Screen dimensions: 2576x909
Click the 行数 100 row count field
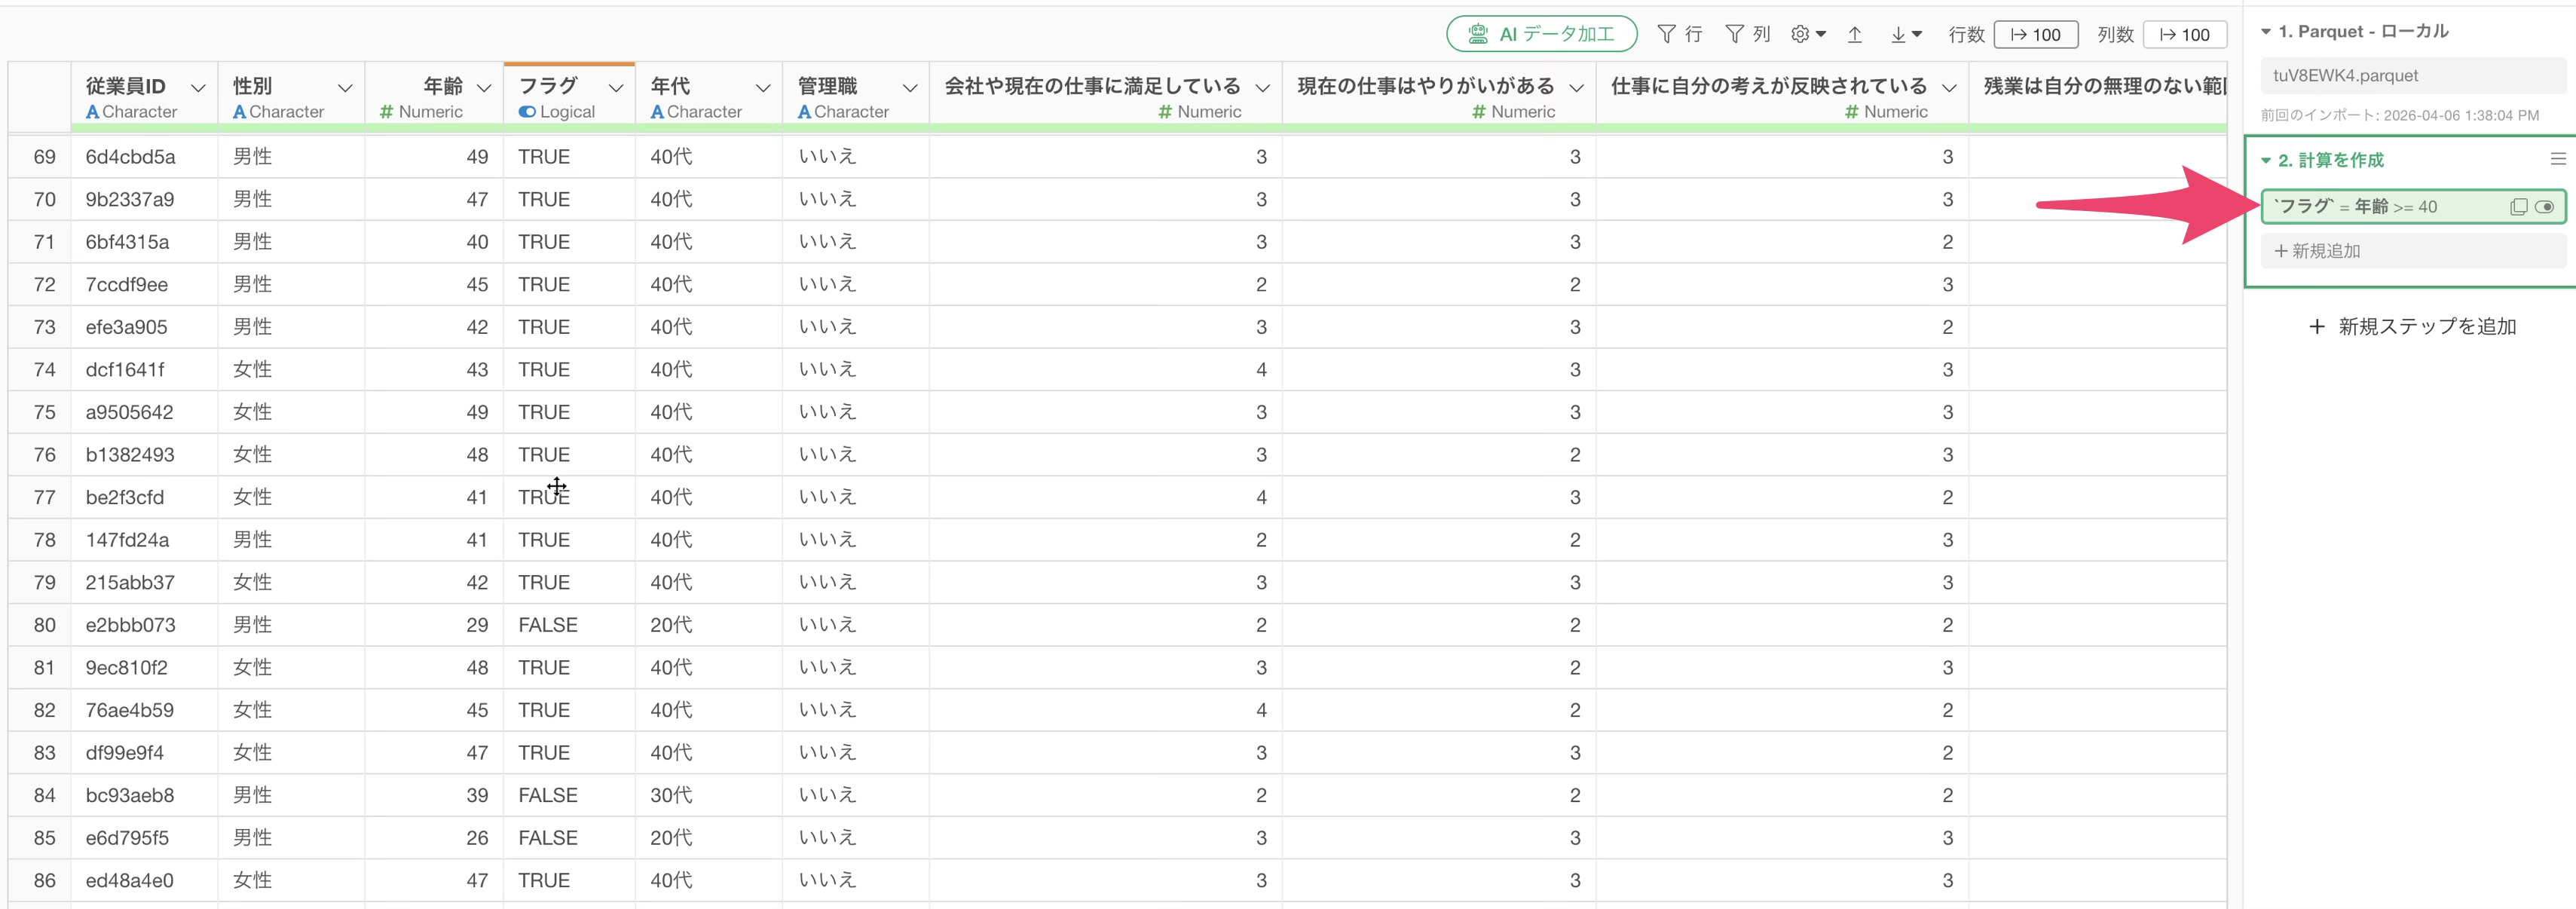2035,34
